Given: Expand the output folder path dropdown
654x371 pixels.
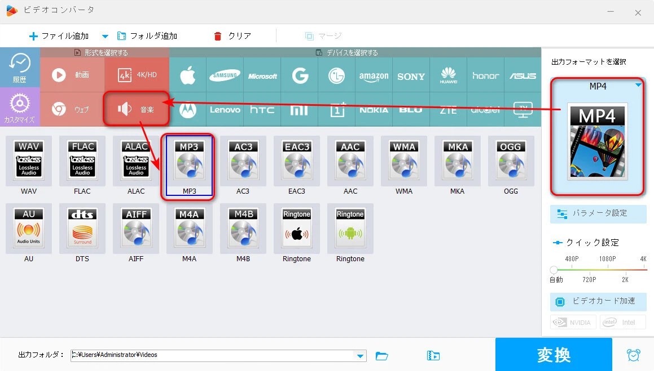Looking at the screenshot, I should 359,356.
